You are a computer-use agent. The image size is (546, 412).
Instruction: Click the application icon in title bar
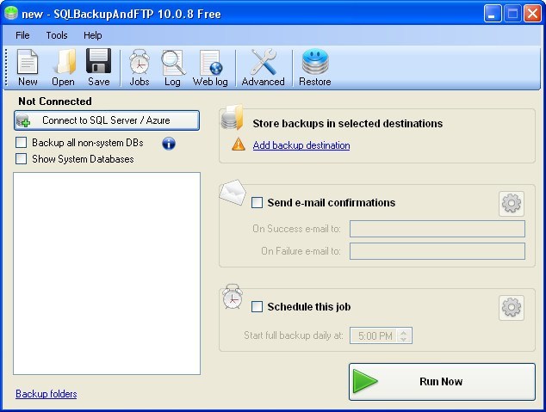(x=11, y=13)
